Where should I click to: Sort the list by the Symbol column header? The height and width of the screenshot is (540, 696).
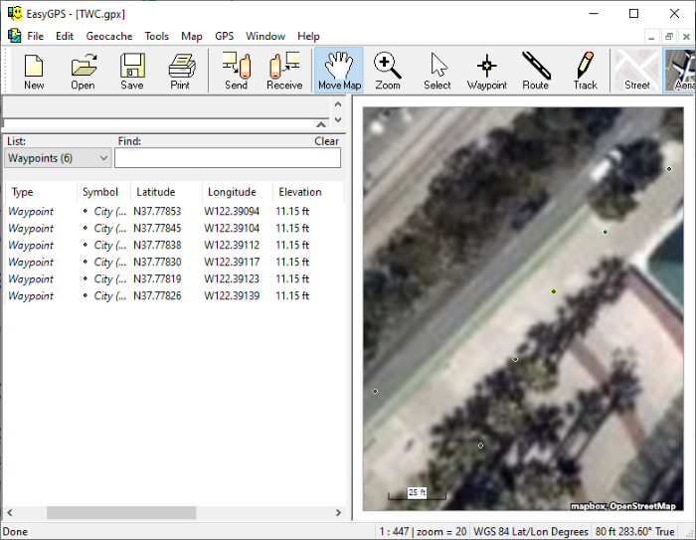coord(103,192)
